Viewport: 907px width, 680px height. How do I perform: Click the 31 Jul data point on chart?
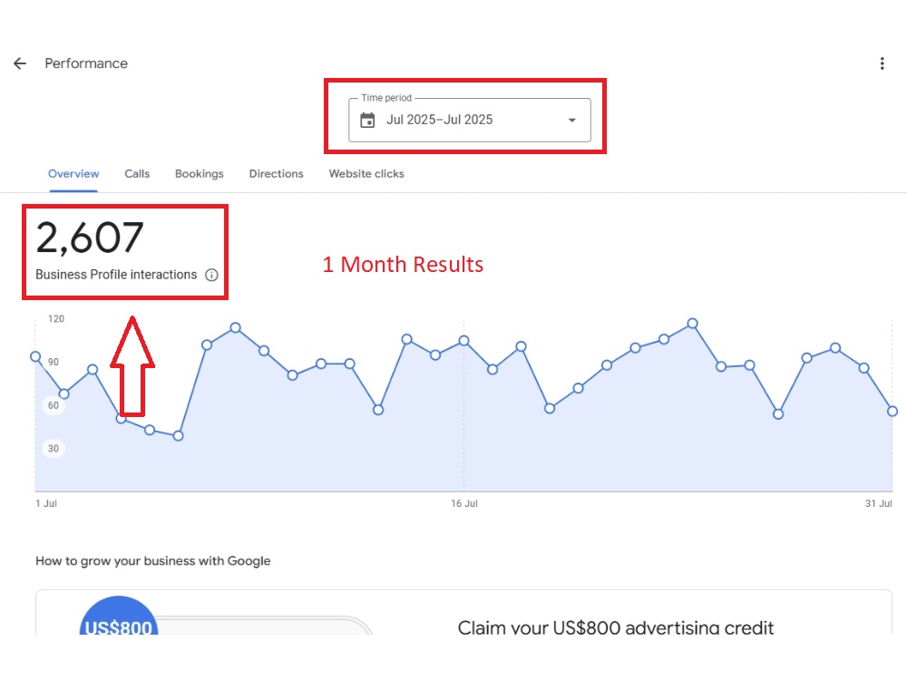pos(892,411)
